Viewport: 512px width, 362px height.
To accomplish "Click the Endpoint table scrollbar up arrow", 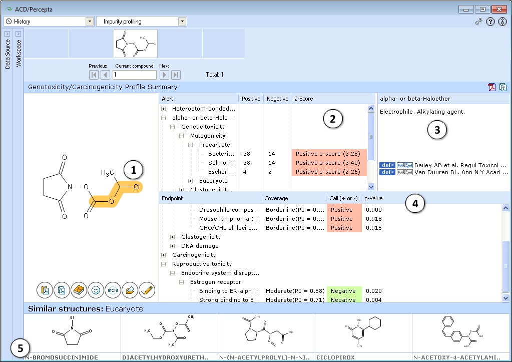I will point(505,208).
